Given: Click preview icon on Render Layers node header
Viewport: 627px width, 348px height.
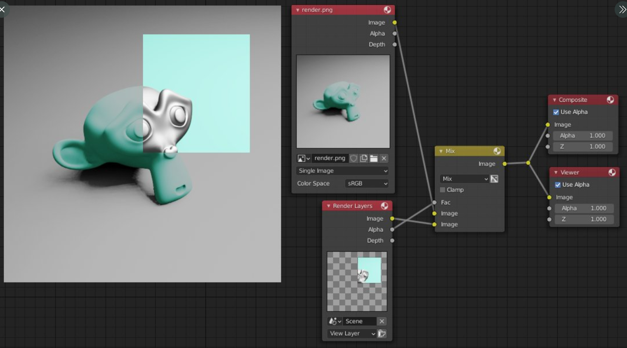Looking at the screenshot, I should [x=384, y=206].
